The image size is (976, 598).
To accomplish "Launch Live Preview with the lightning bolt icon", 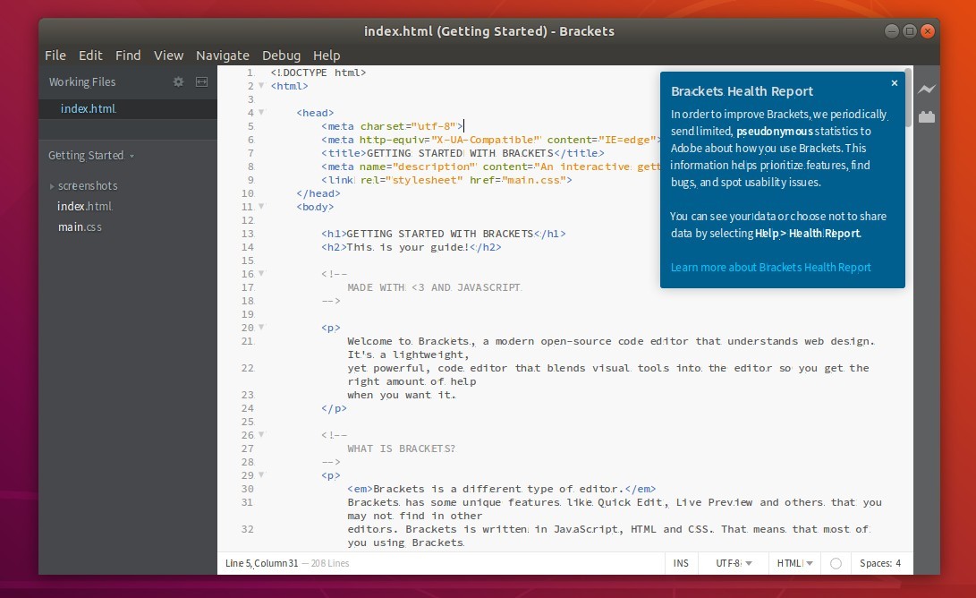I will 927,89.
